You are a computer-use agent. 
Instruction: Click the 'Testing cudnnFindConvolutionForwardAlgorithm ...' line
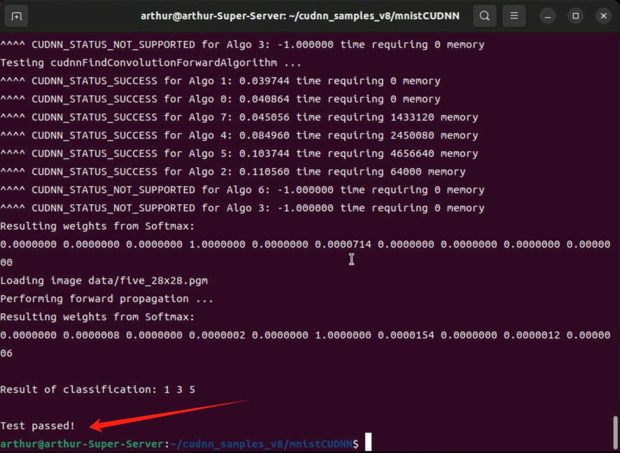tap(151, 63)
